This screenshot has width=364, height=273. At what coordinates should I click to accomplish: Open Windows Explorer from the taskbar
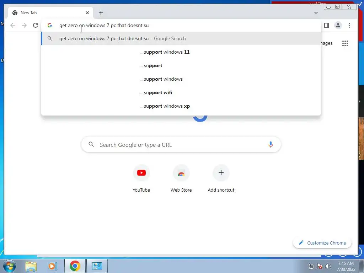point(31,266)
